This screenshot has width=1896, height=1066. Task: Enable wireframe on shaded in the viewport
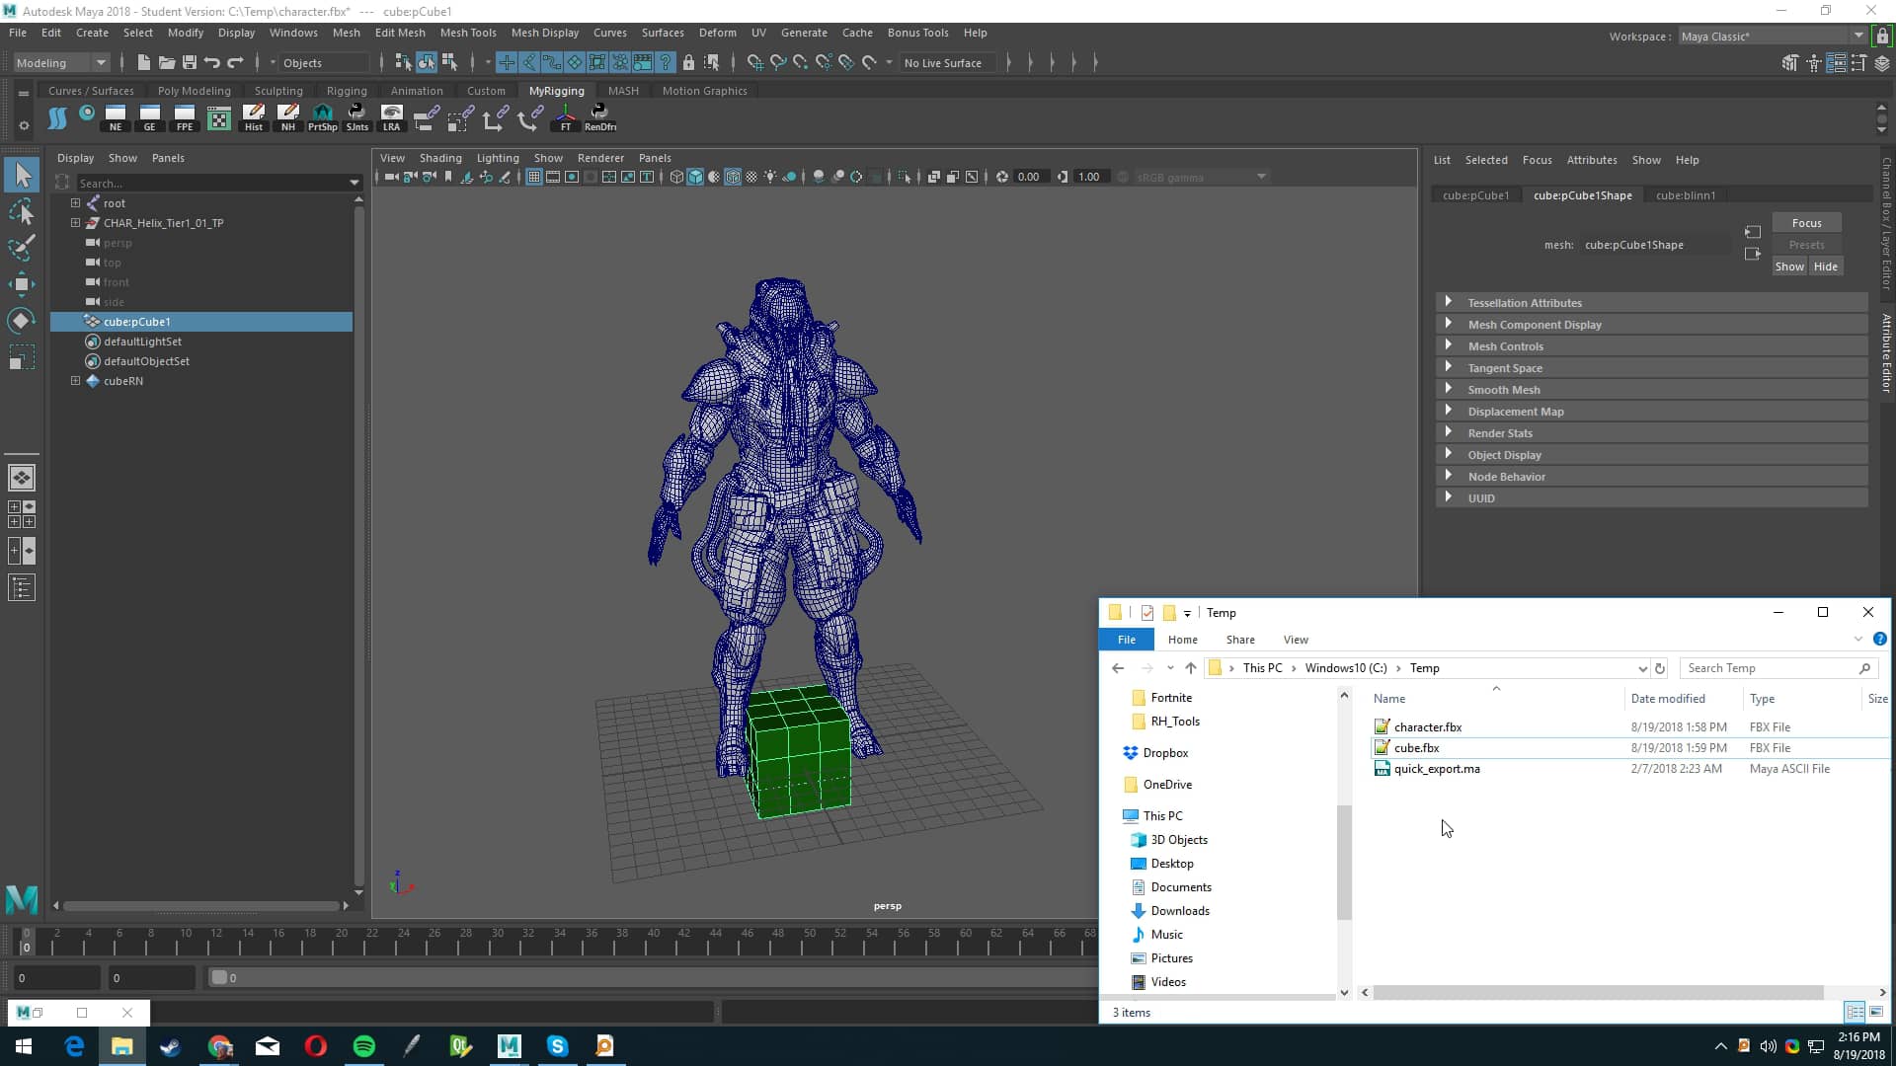point(733,177)
